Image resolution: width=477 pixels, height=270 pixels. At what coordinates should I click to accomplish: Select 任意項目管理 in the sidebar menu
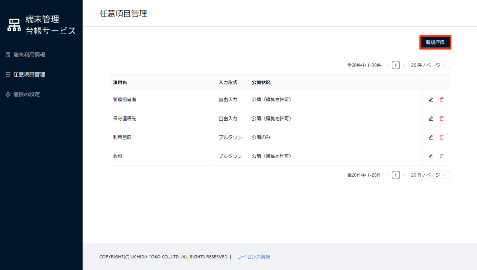pos(29,74)
